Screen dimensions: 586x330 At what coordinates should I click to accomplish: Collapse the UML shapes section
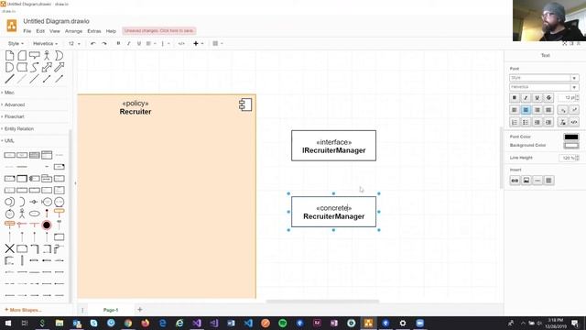[x=8, y=140]
